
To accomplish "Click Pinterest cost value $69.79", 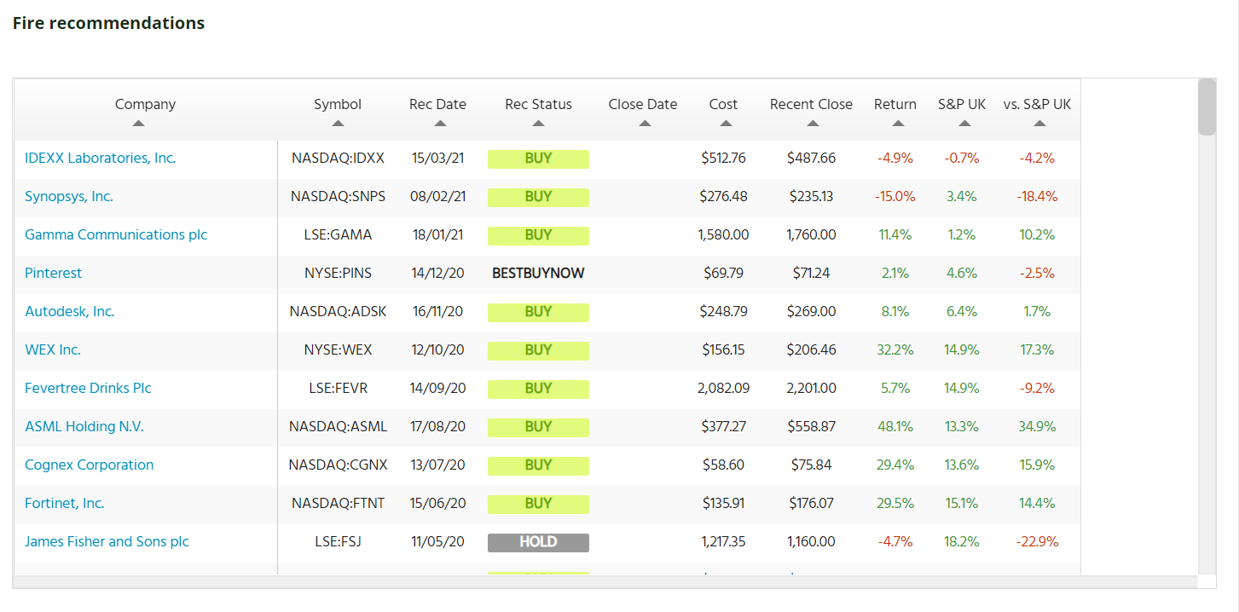I will (x=723, y=273).
